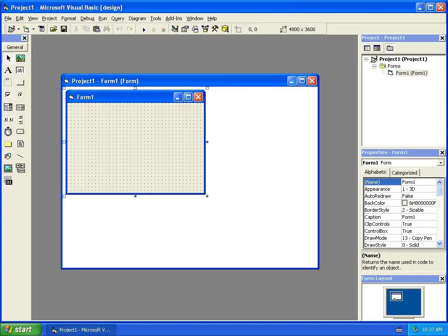Click the Open Project toolbar icon

54,29
